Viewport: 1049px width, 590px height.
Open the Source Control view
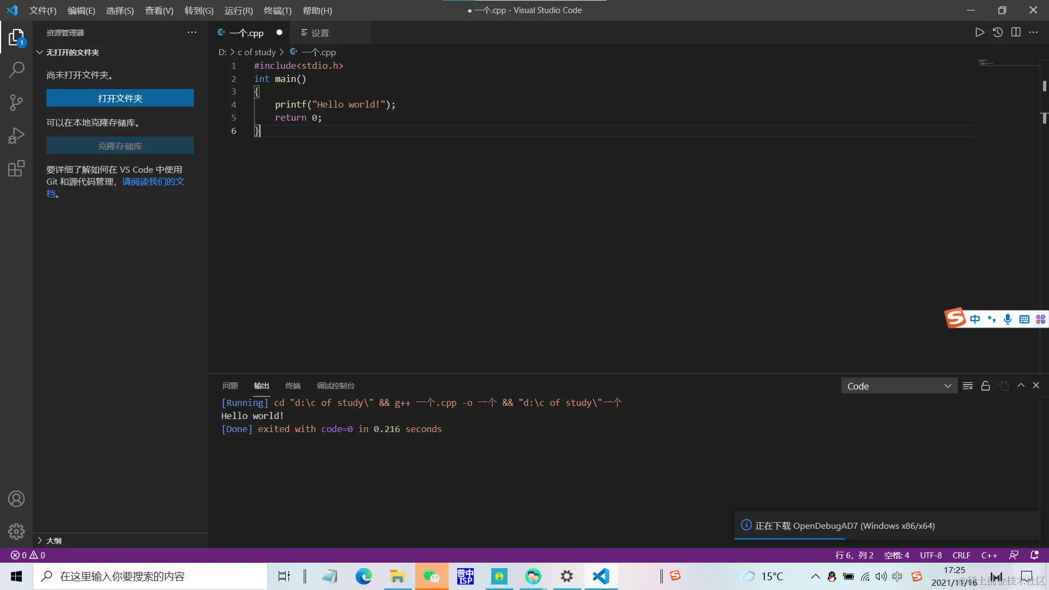(16, 103)
